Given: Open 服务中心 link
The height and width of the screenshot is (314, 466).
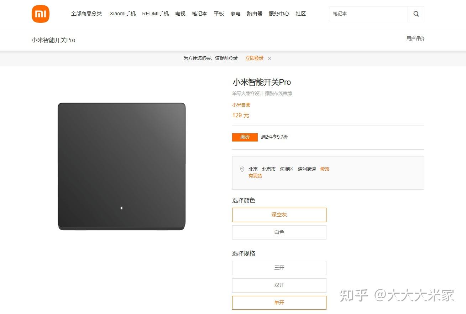Looking at the screenshot, I should [279, 14].
